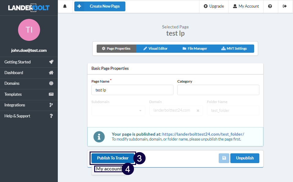Open Dashboard from the sidebar
293x182 pixels.
[x=29, y=73]
